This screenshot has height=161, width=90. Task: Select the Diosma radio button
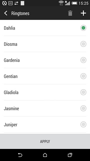tap(83, 44)
